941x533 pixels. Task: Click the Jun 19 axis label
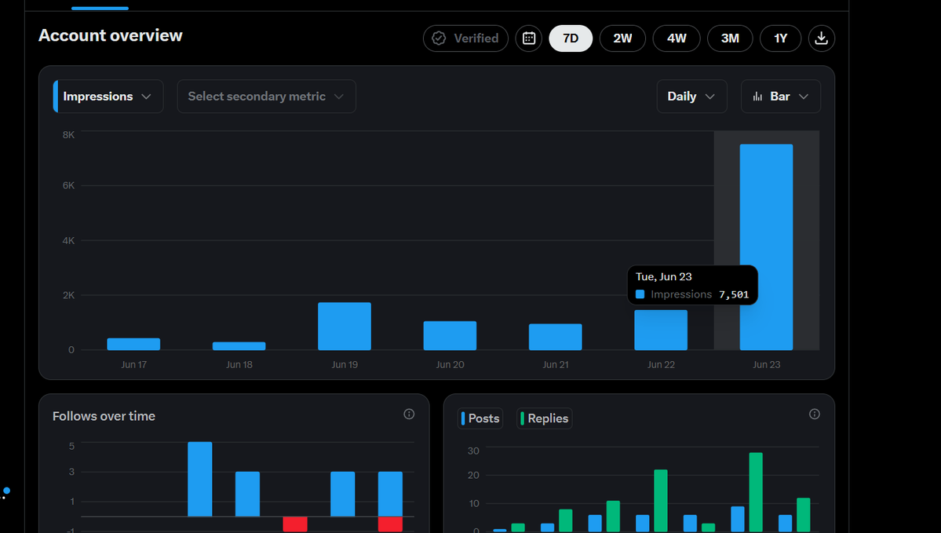point(345,364)
